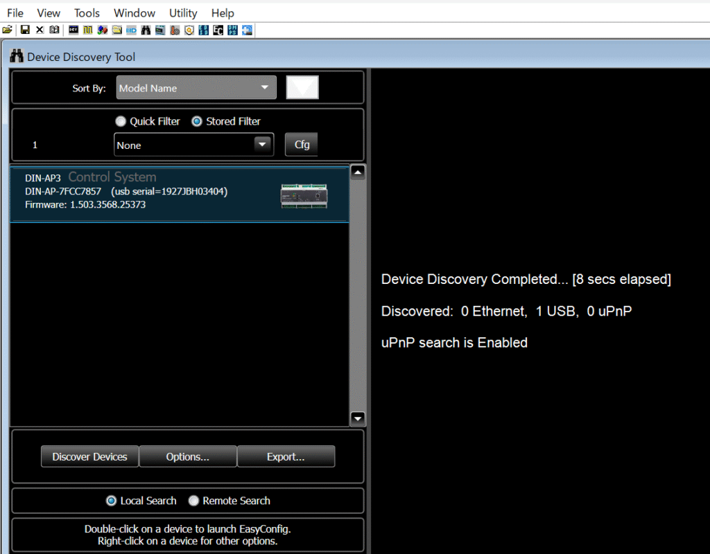Click the Device Discovery Completed status line
Image resolution: width=710 pixels, height=554 pixels.
click(x=526, y=279)
